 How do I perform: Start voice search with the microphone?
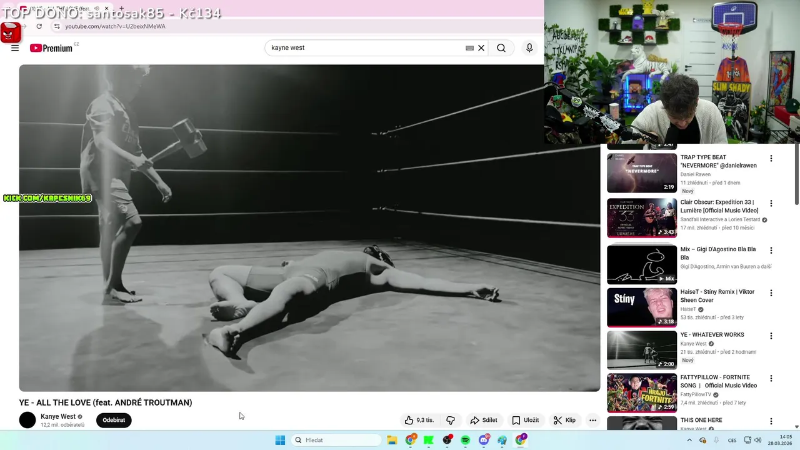tap(529, 48)
